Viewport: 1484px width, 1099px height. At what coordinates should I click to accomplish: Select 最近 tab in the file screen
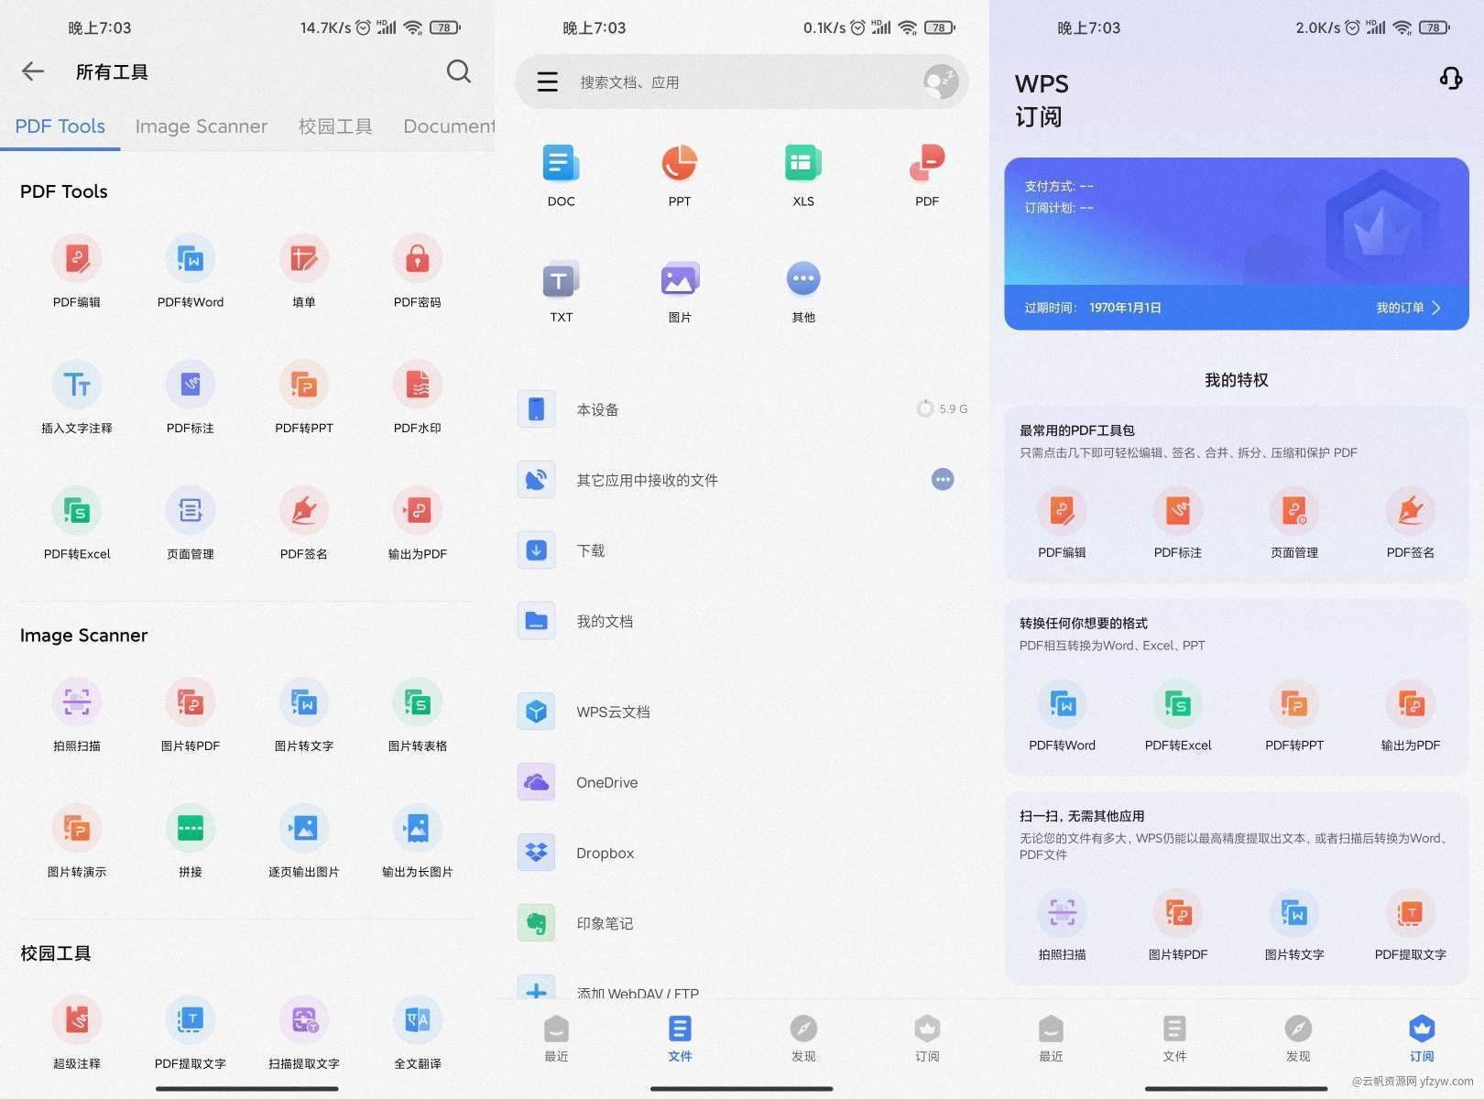coord(556,1039)
